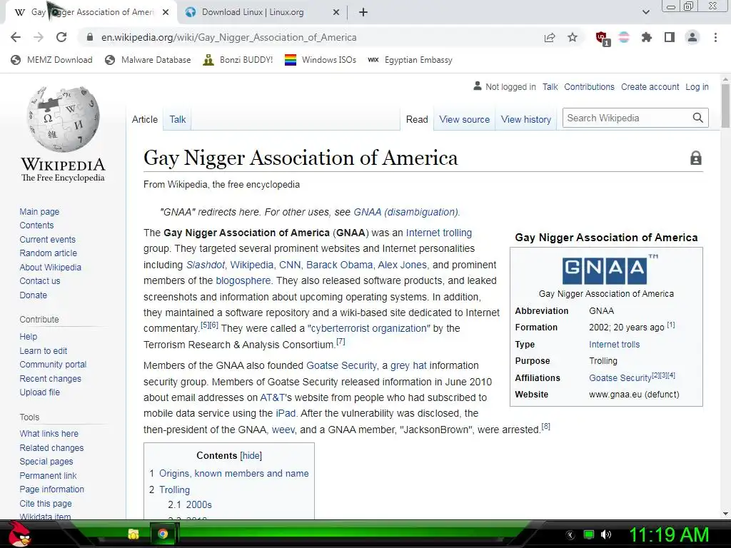Viewport: 731px width, 548px height.
Task: Open the Malware Database bookmark
Action: tap(148, 60)
